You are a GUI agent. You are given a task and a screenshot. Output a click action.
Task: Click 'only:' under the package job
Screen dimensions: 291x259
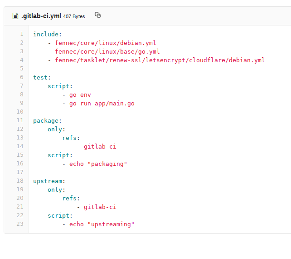pyautogui.click(x=56, y=129)
